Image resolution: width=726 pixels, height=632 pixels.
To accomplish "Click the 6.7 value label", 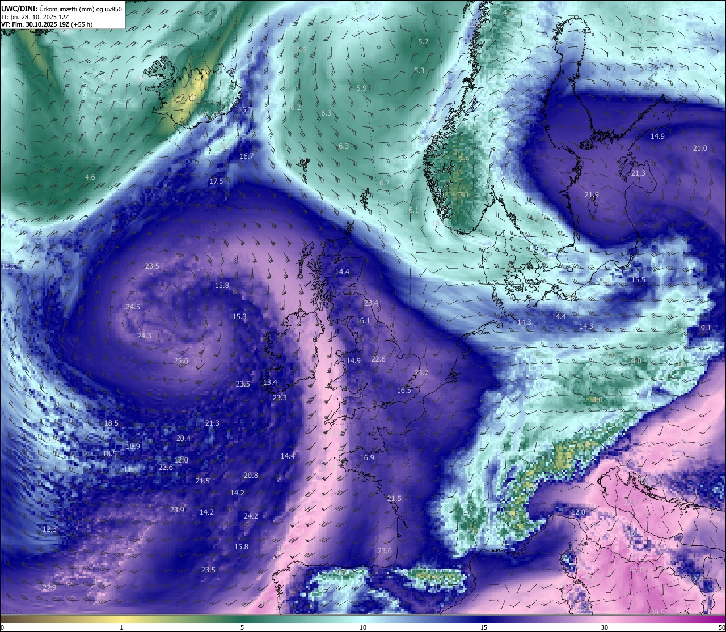I will pyautogui.click(x=385, y=183).
